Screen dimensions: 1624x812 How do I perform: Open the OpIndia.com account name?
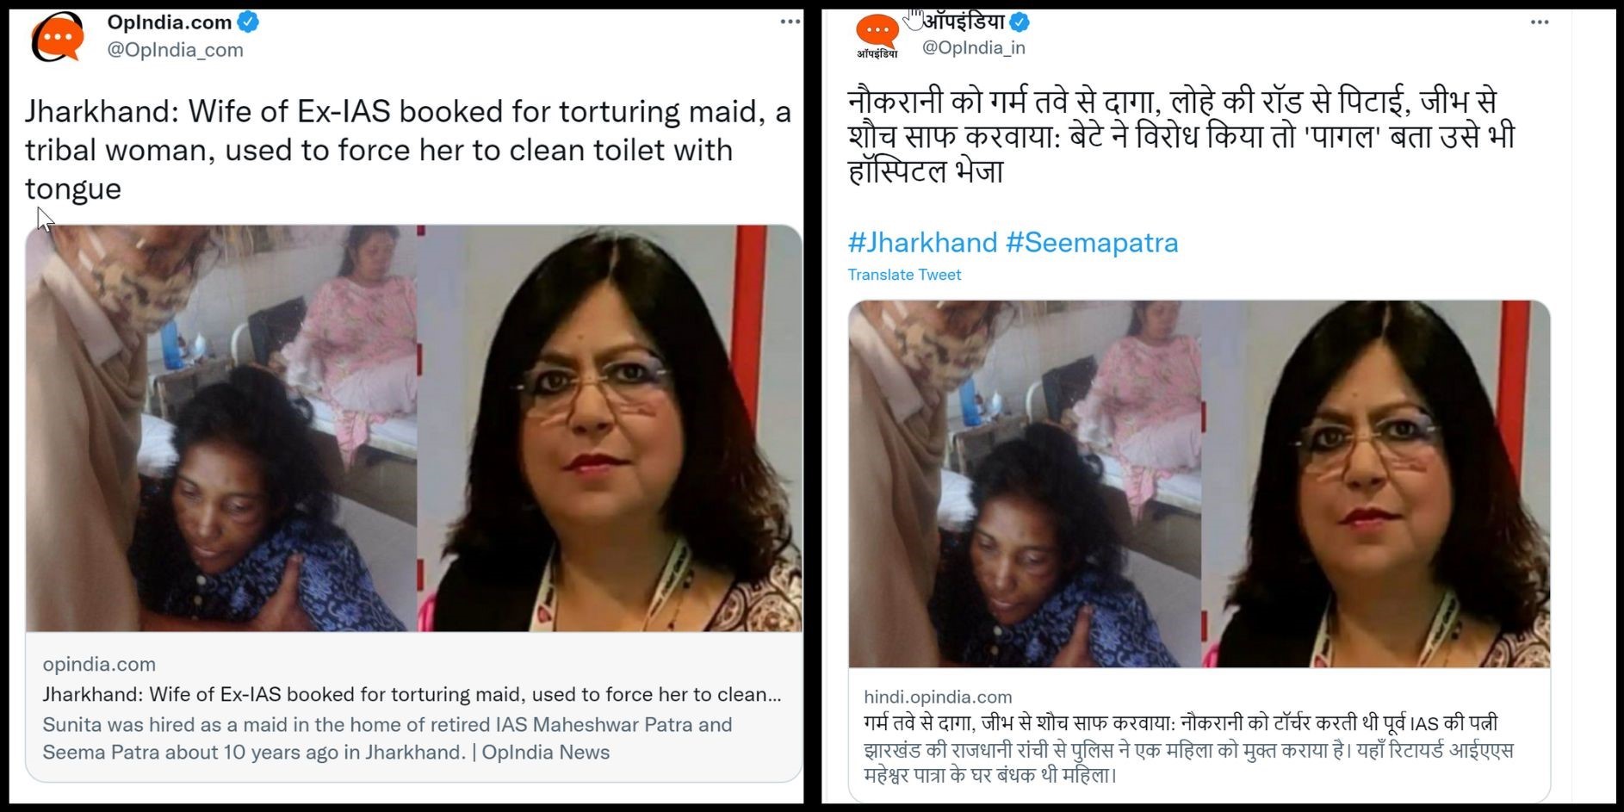(x=170, y=22)
